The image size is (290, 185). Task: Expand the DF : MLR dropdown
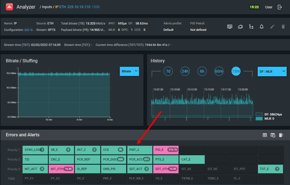point(272,71)
